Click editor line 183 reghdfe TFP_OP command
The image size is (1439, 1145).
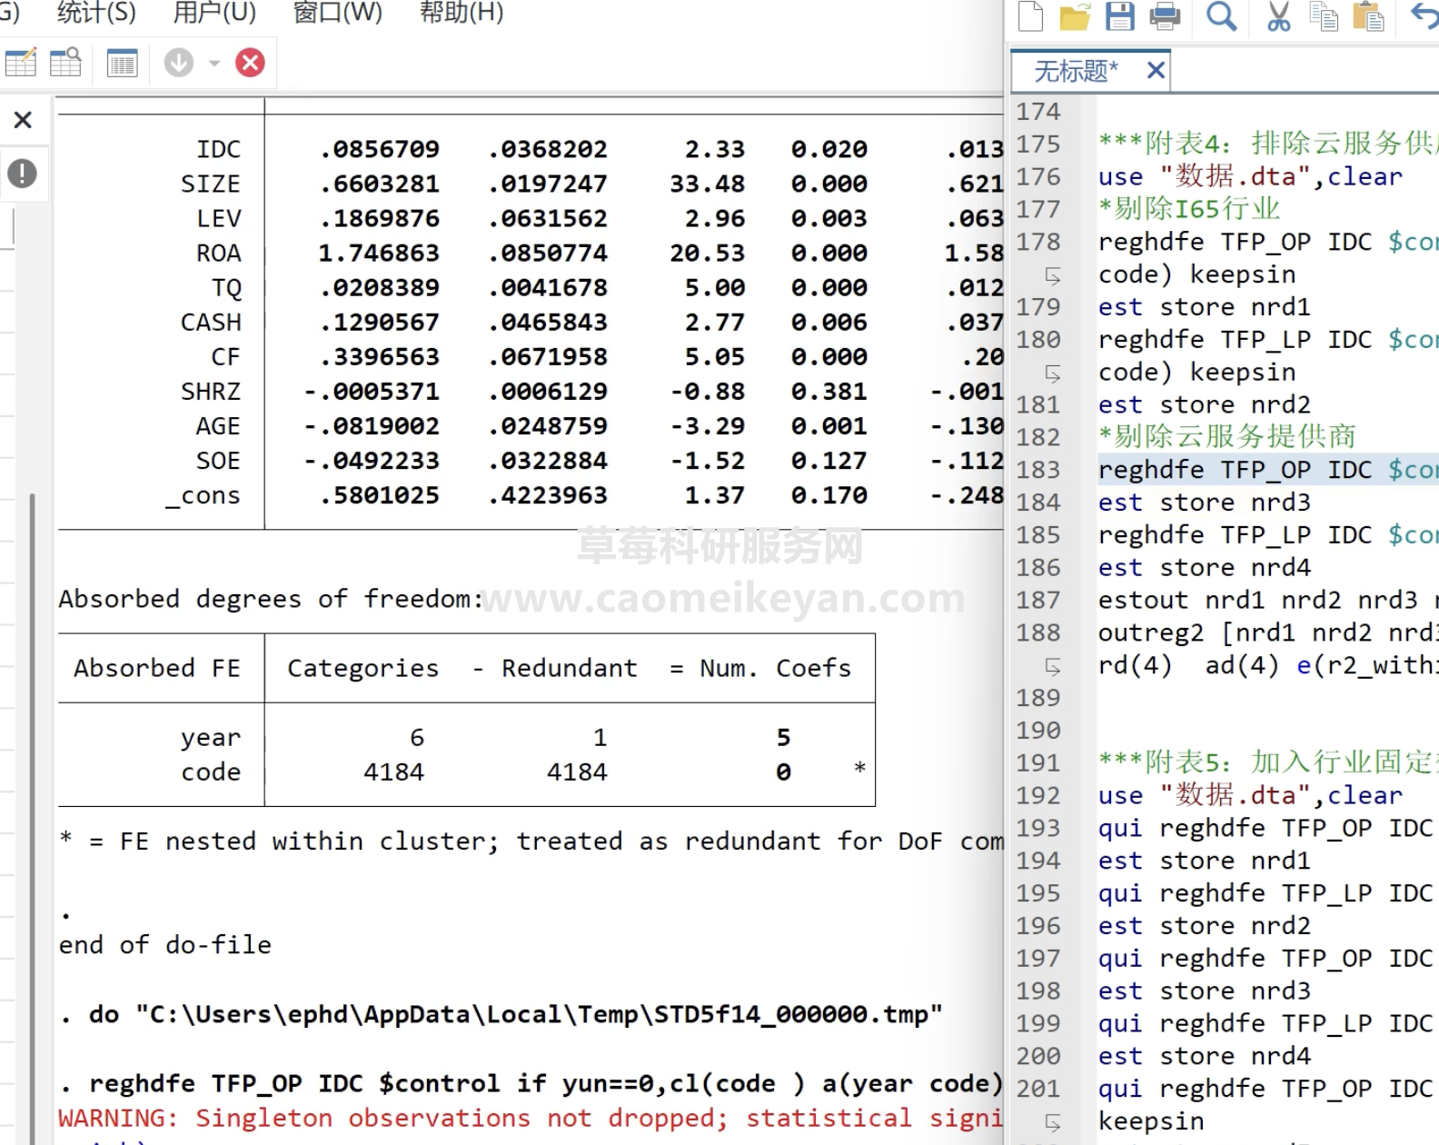[1263, 470]
